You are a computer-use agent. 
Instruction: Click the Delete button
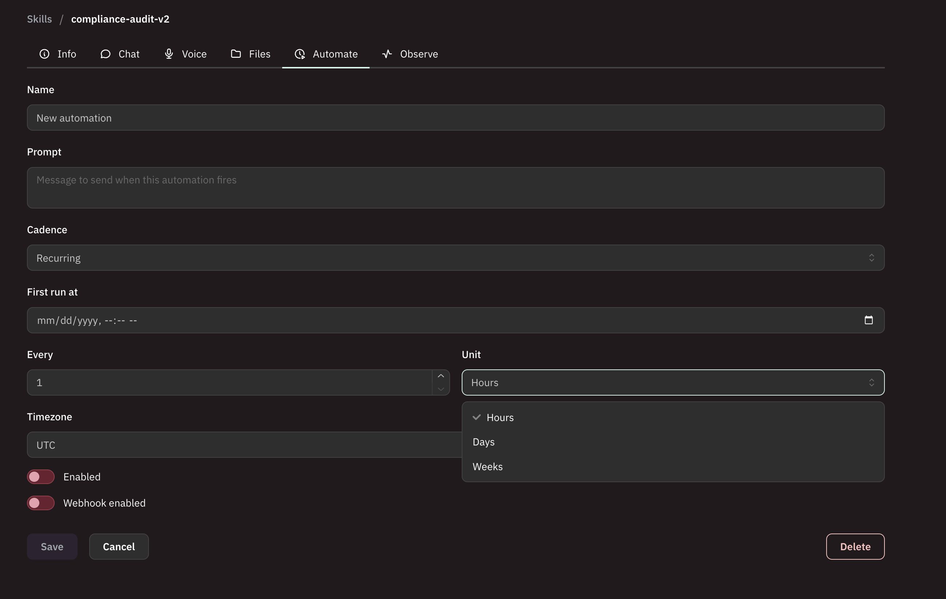coord(855,546)
